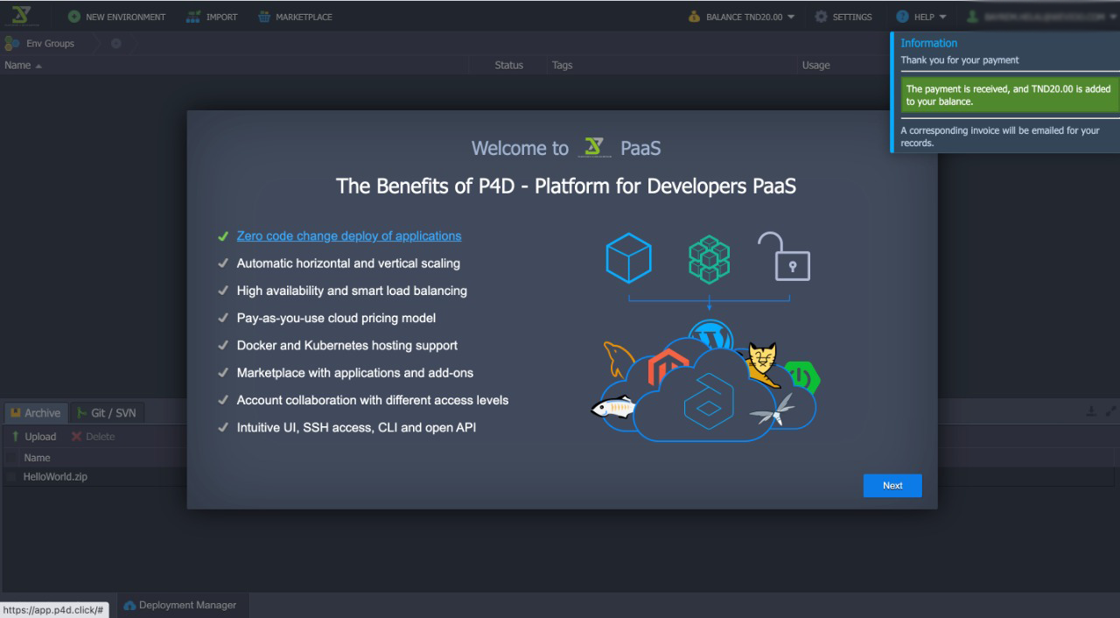
Task: Click the Tomcat cat icon in the illustration
Action: click(x=762, y=364)
